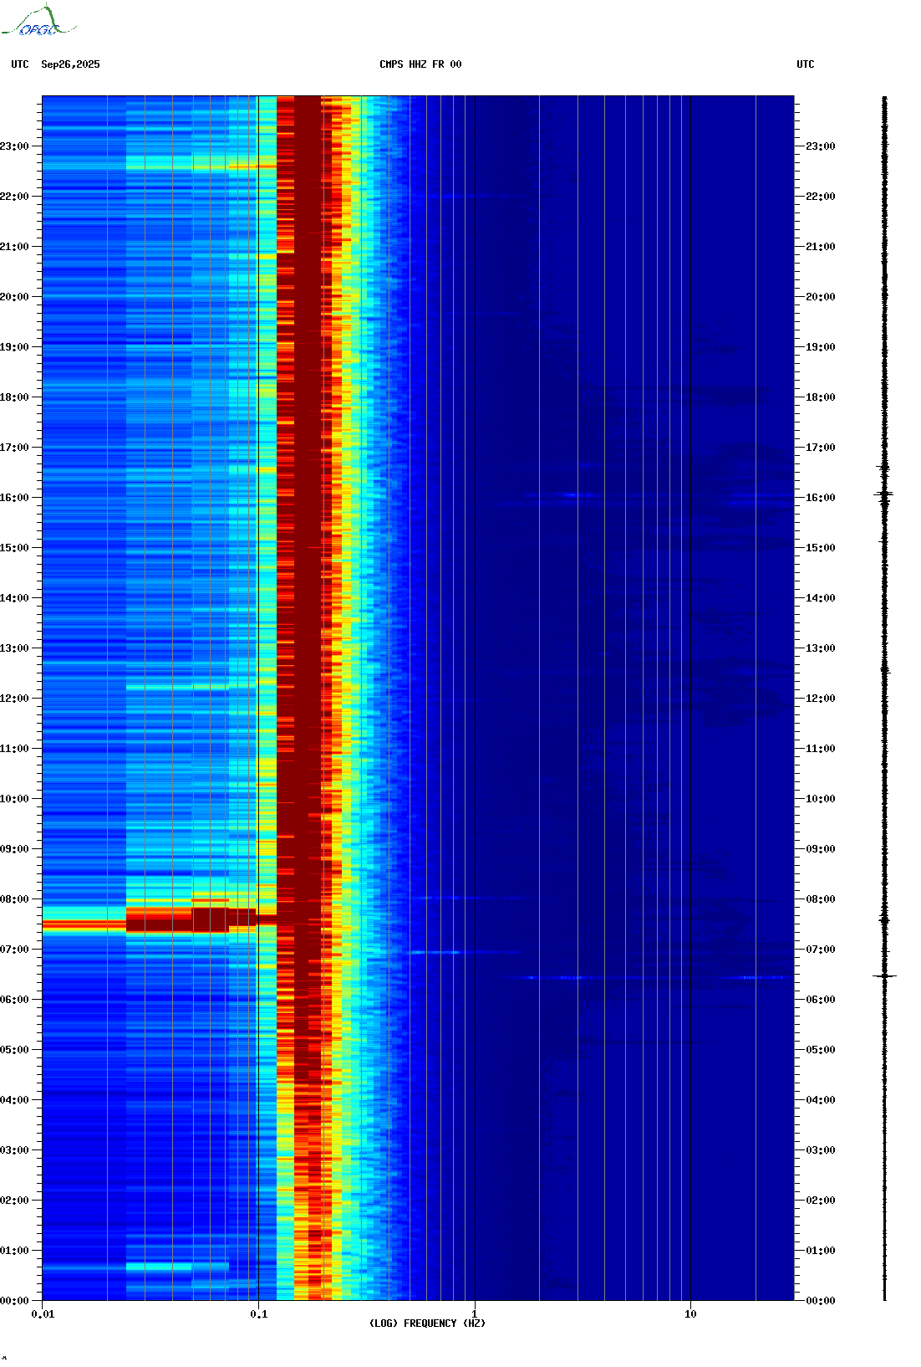Click the seismogram spike near 16:00
The height and width of the screenshot is (1367, 921).
tap(885, 495)
